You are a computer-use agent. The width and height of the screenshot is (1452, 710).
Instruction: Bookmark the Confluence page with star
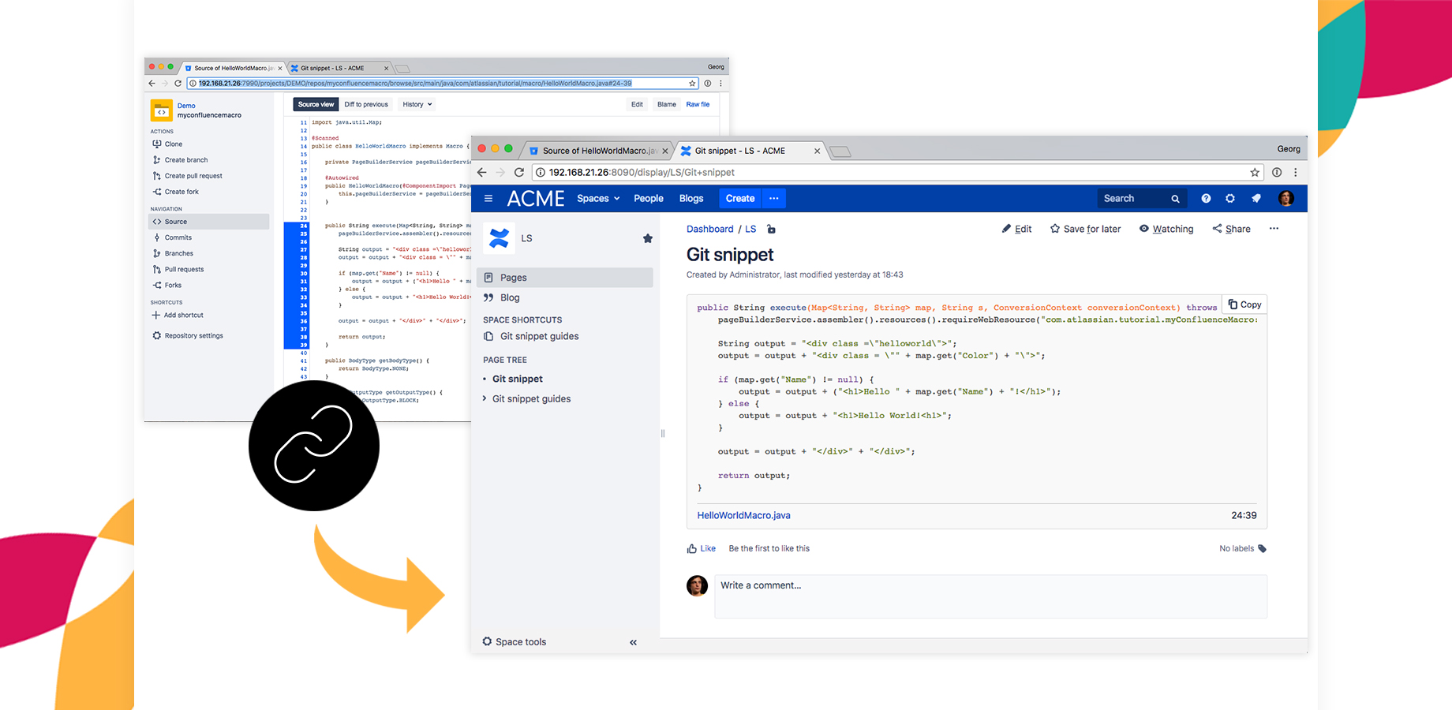click(1255, 172)
